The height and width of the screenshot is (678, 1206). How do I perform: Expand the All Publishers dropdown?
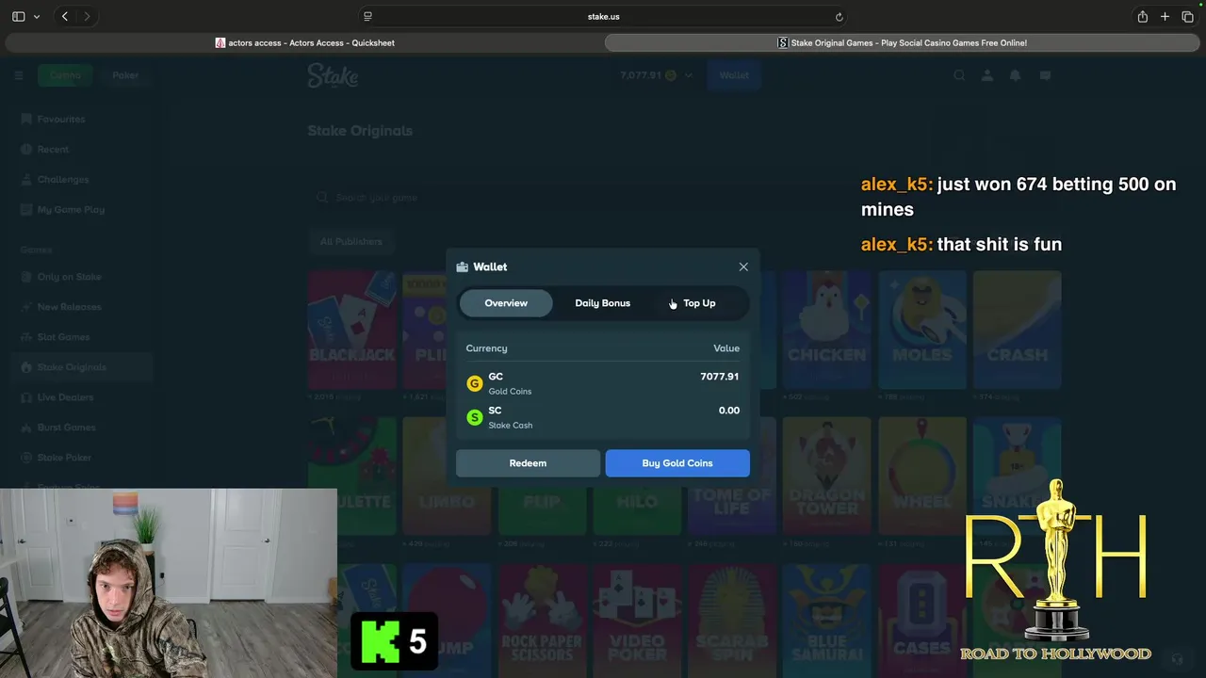tap(350, 242)
